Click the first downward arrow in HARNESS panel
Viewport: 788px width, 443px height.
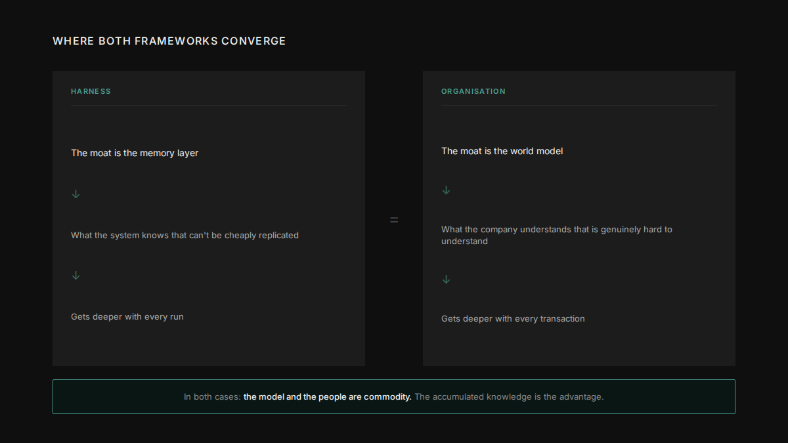point(76,194)
